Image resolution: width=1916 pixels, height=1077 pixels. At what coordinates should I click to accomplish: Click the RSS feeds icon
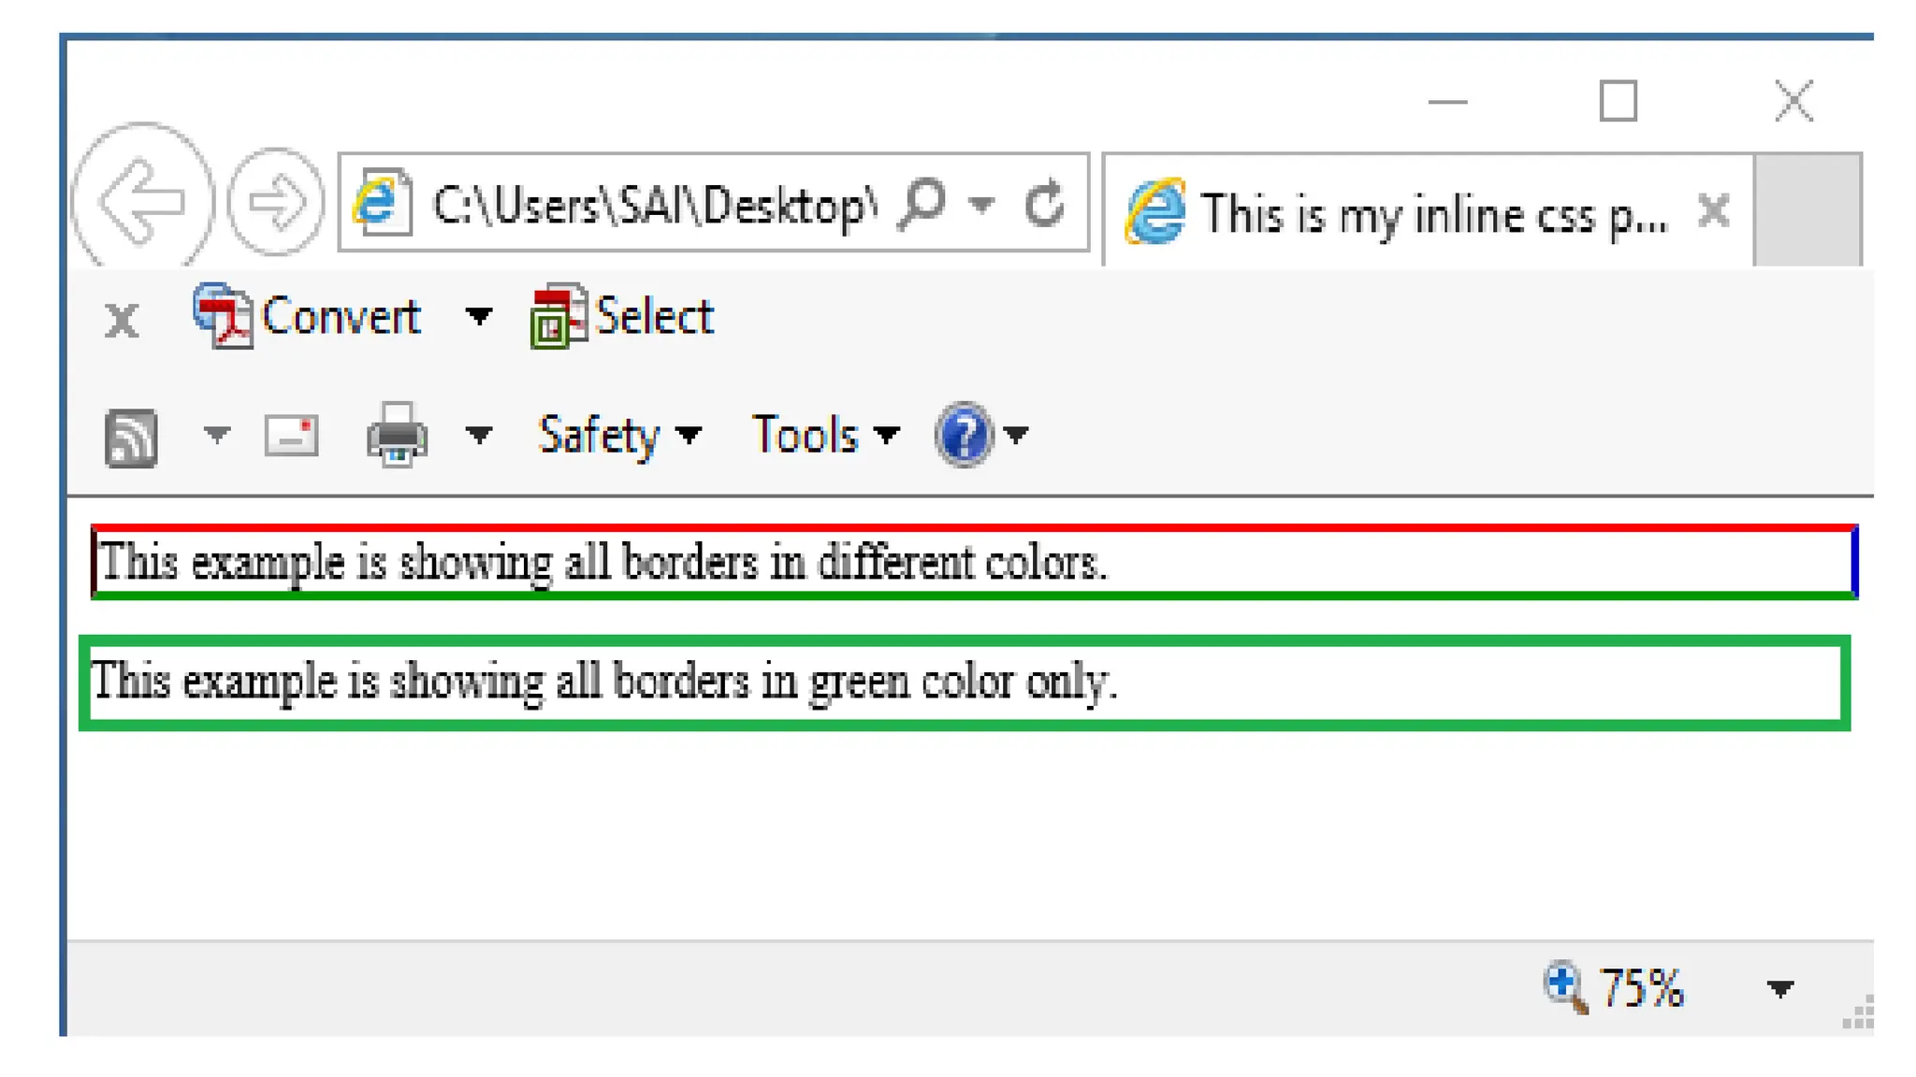pyautogui.click(x=131, y=437)
